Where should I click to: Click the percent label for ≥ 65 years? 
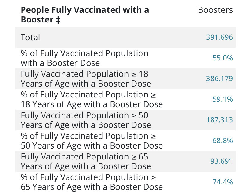(92, 182)
